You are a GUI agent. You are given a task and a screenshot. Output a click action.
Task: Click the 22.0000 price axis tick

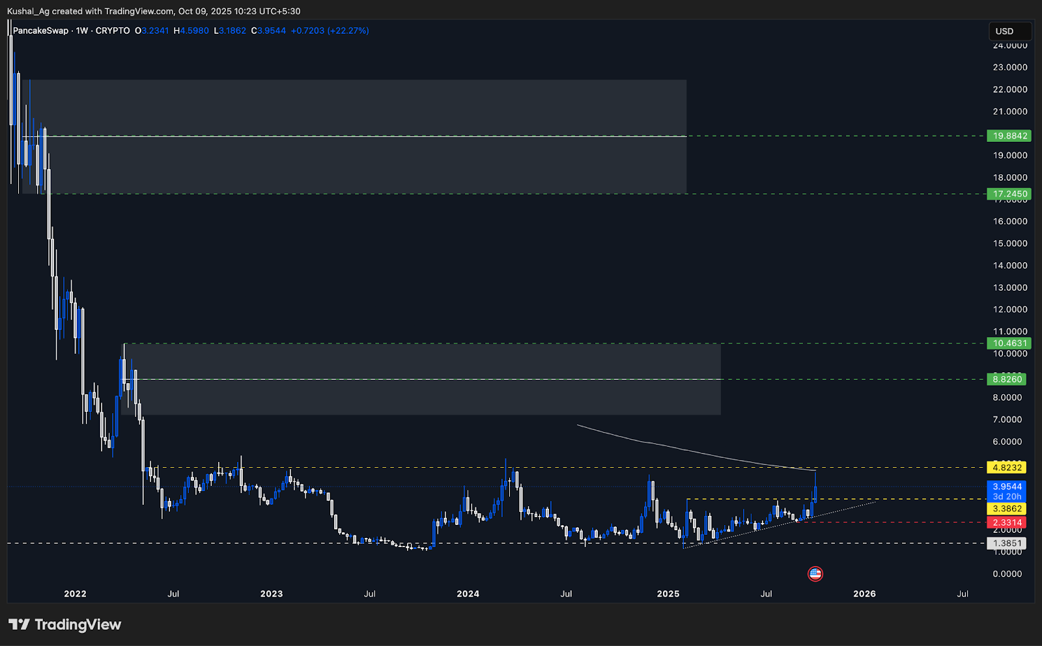coord(1010,90)
